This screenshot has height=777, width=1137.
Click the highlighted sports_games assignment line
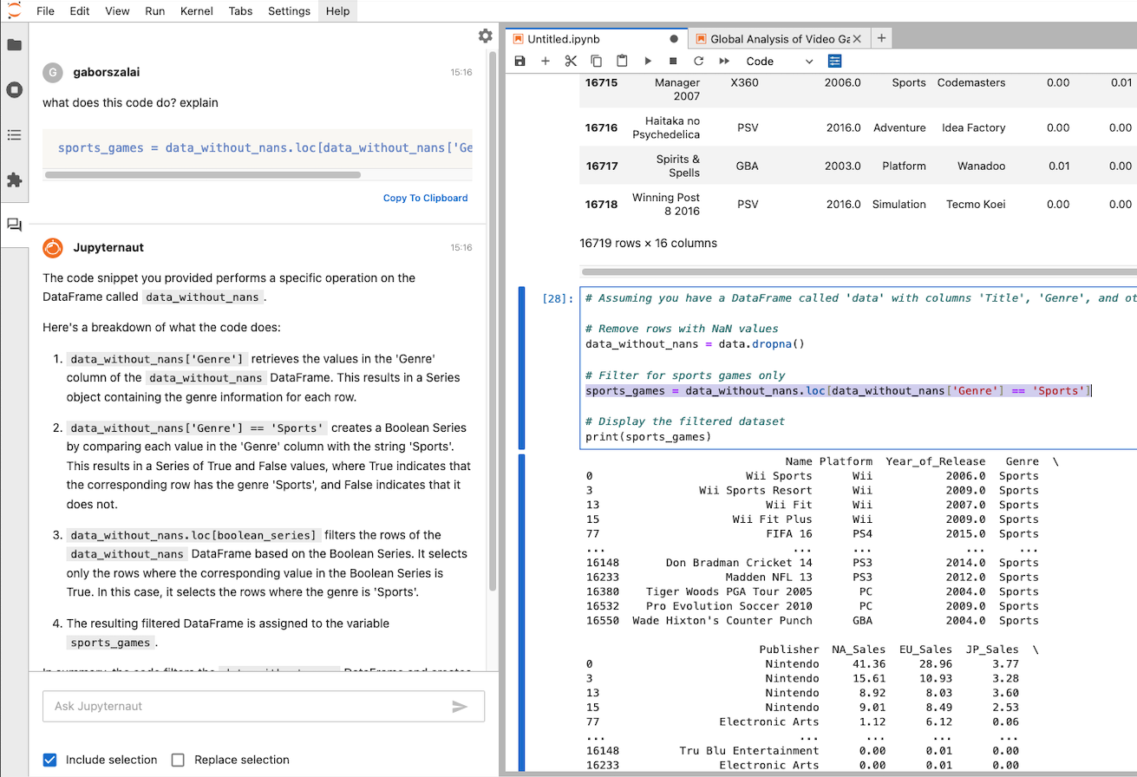point(837,391)
